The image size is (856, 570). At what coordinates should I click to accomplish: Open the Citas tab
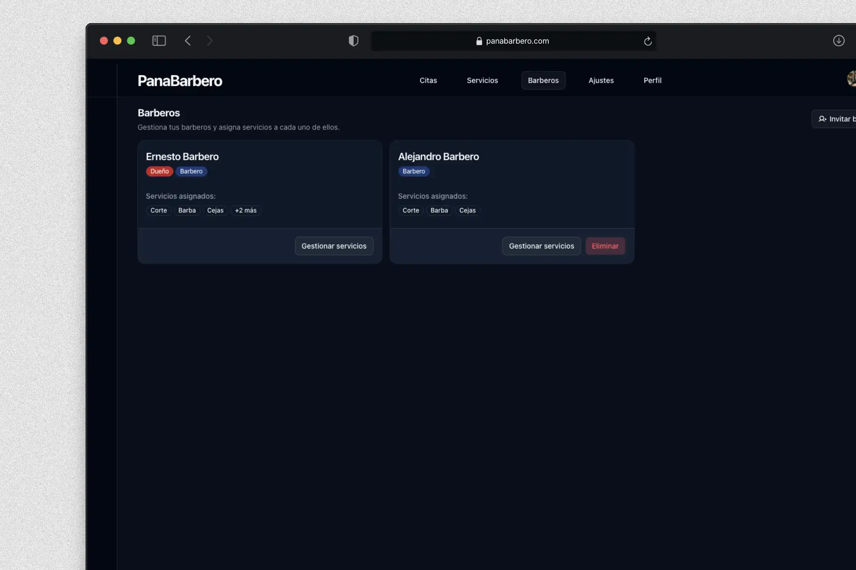pos(428,81)
